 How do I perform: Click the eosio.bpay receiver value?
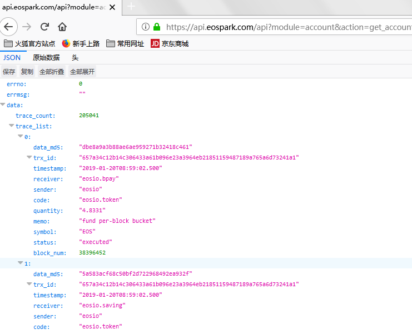(99, 179)
